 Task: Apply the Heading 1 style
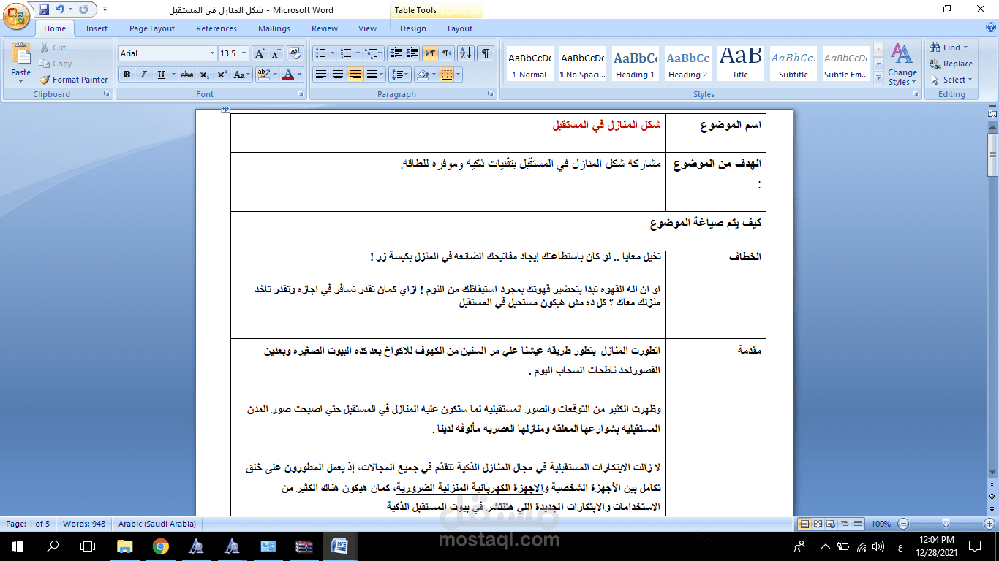(635, 64)
